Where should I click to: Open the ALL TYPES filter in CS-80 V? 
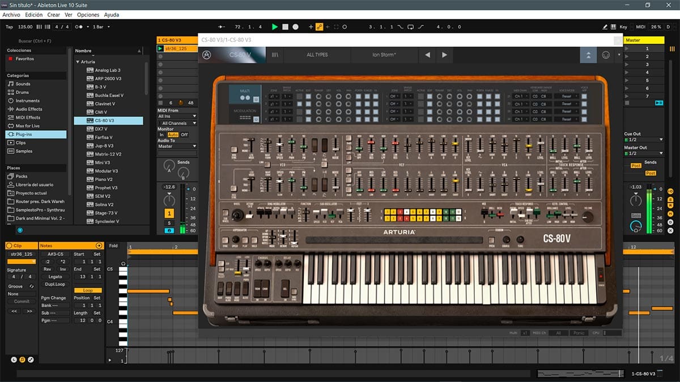317,55
